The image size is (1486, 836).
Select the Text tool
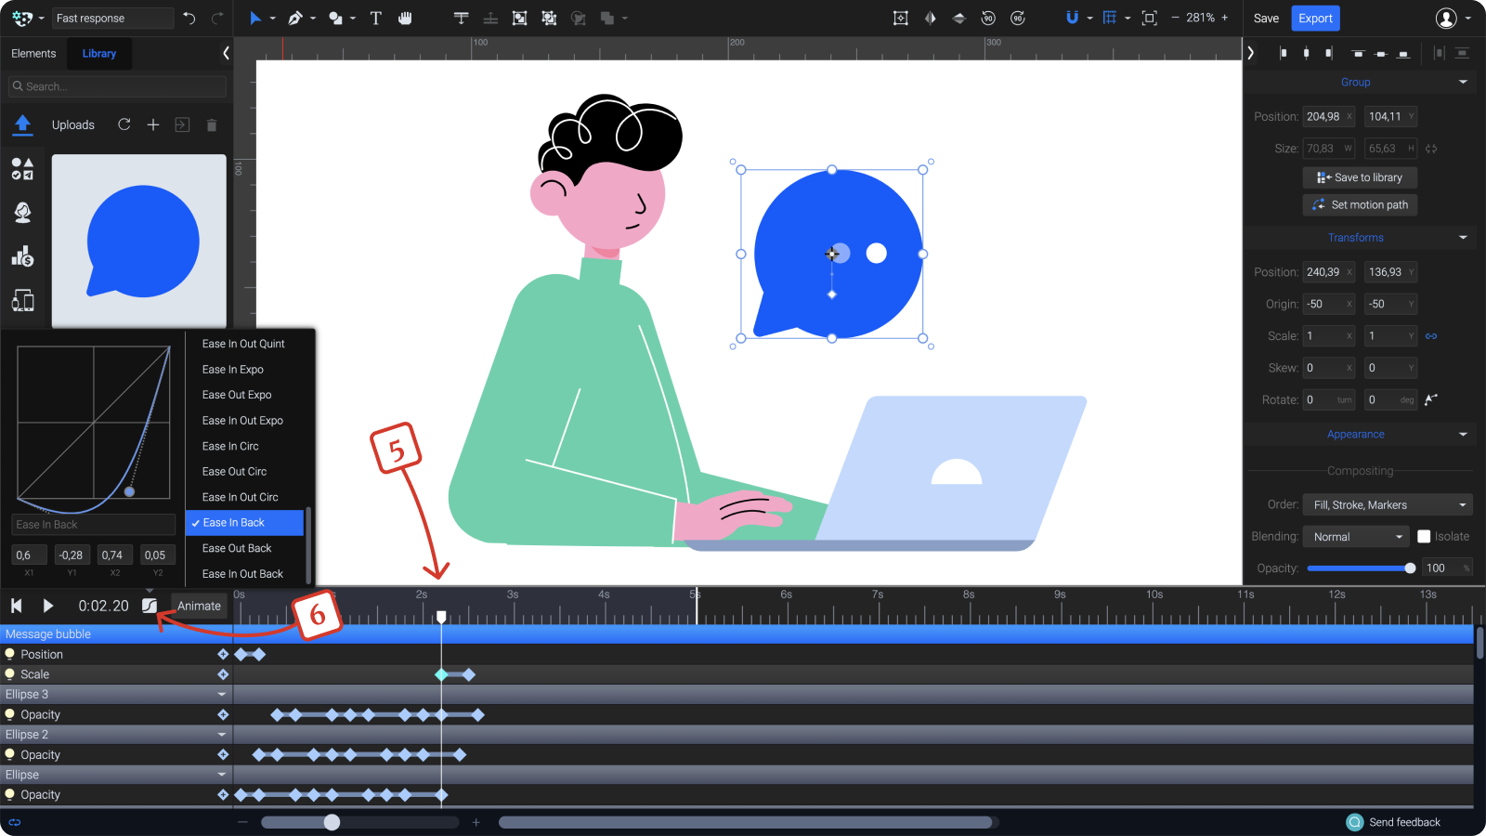(x=375, y=18)
